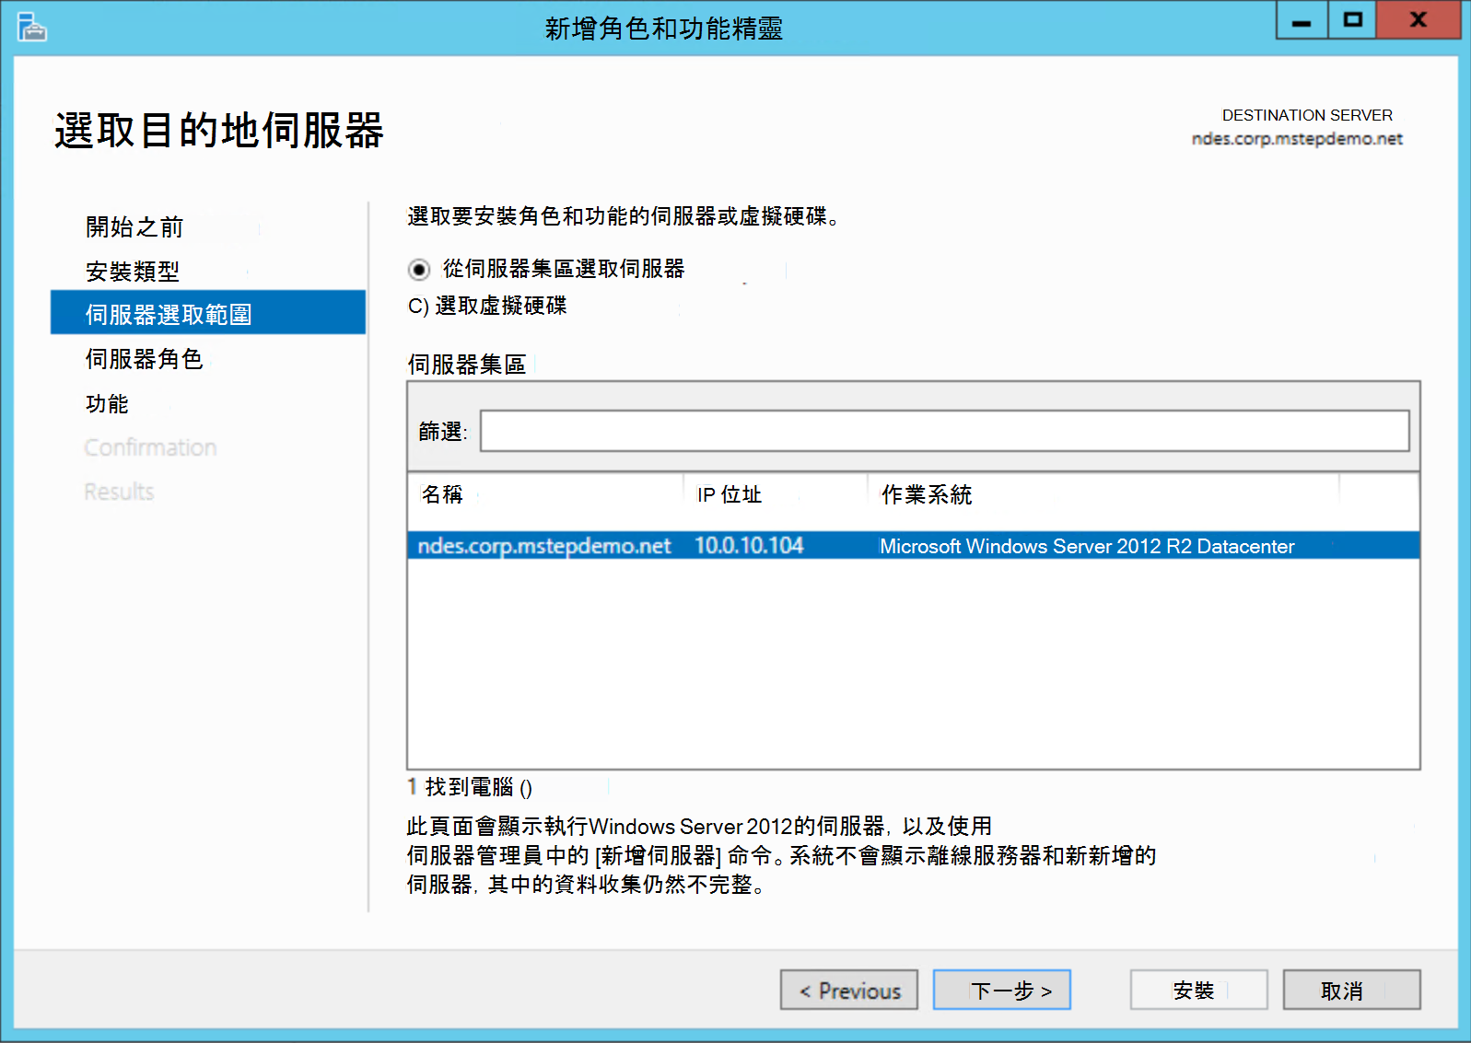Screen dimensions: 1471x1043
Task: Click the 下一步 next button
Action: click(1002, 991)
